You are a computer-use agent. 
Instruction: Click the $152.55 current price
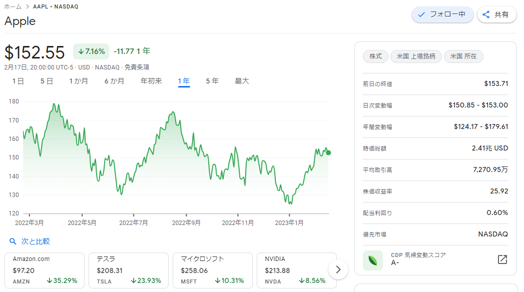[35, 52]
